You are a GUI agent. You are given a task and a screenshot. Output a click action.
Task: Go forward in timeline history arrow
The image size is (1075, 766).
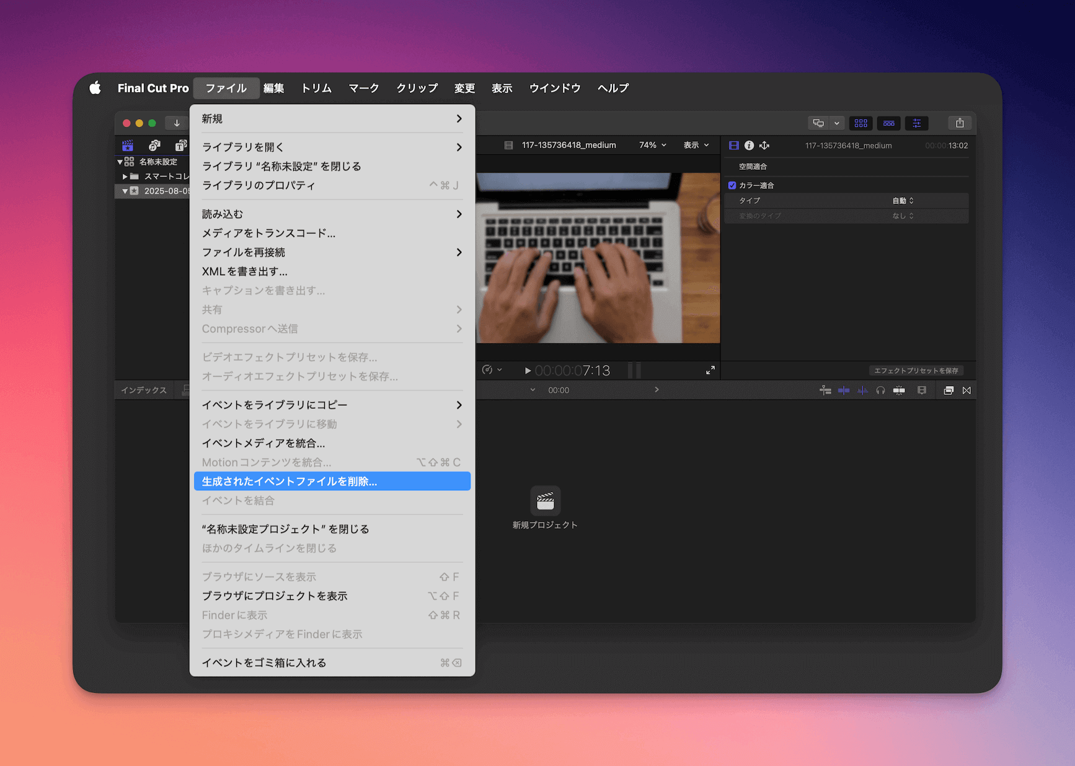coord(657,390)
